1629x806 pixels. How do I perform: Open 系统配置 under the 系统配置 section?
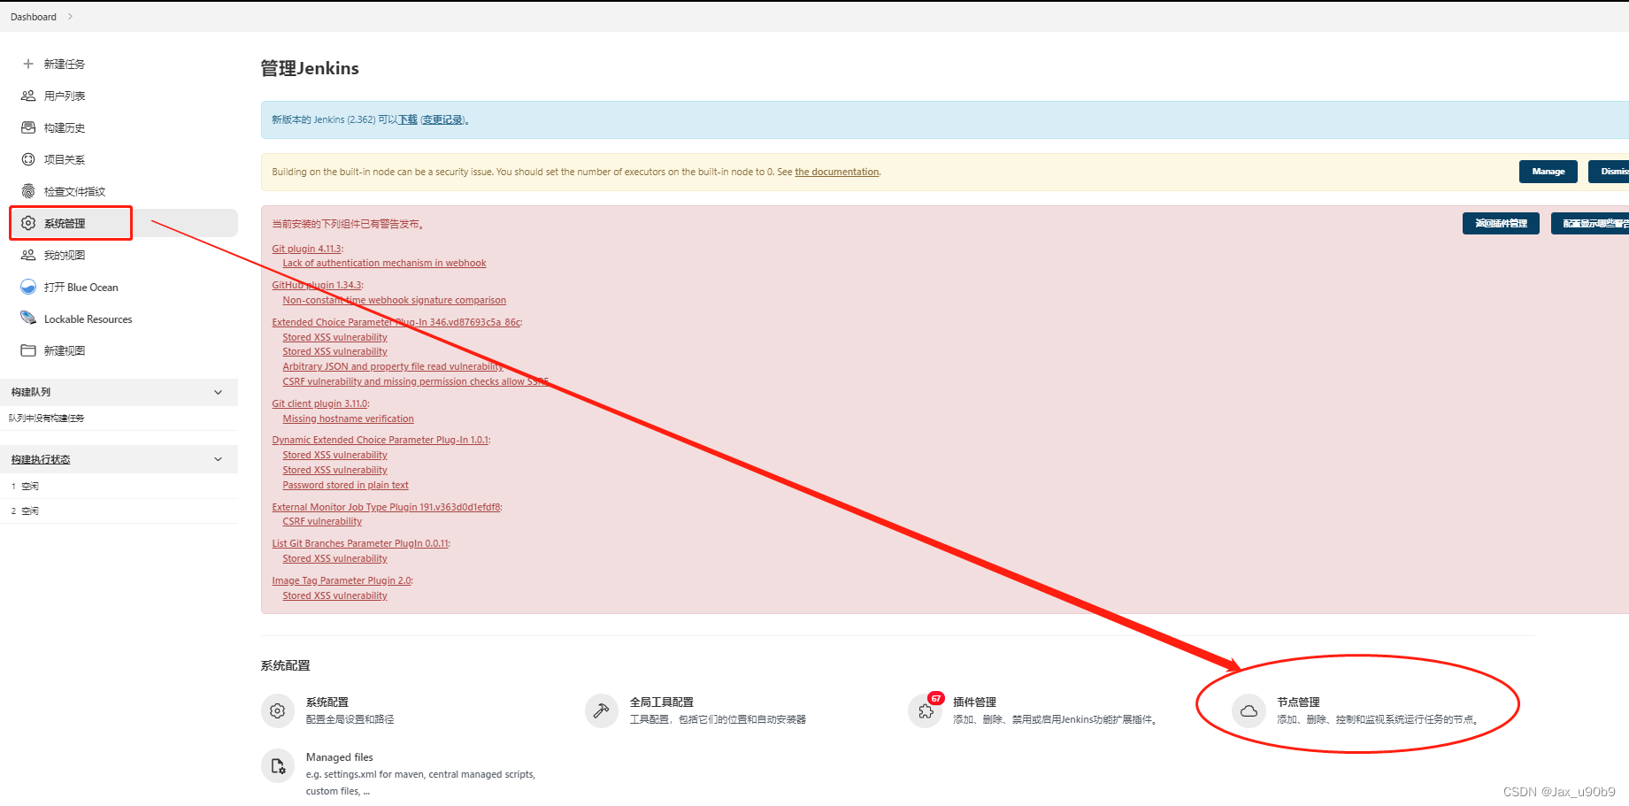pos(327,702)
